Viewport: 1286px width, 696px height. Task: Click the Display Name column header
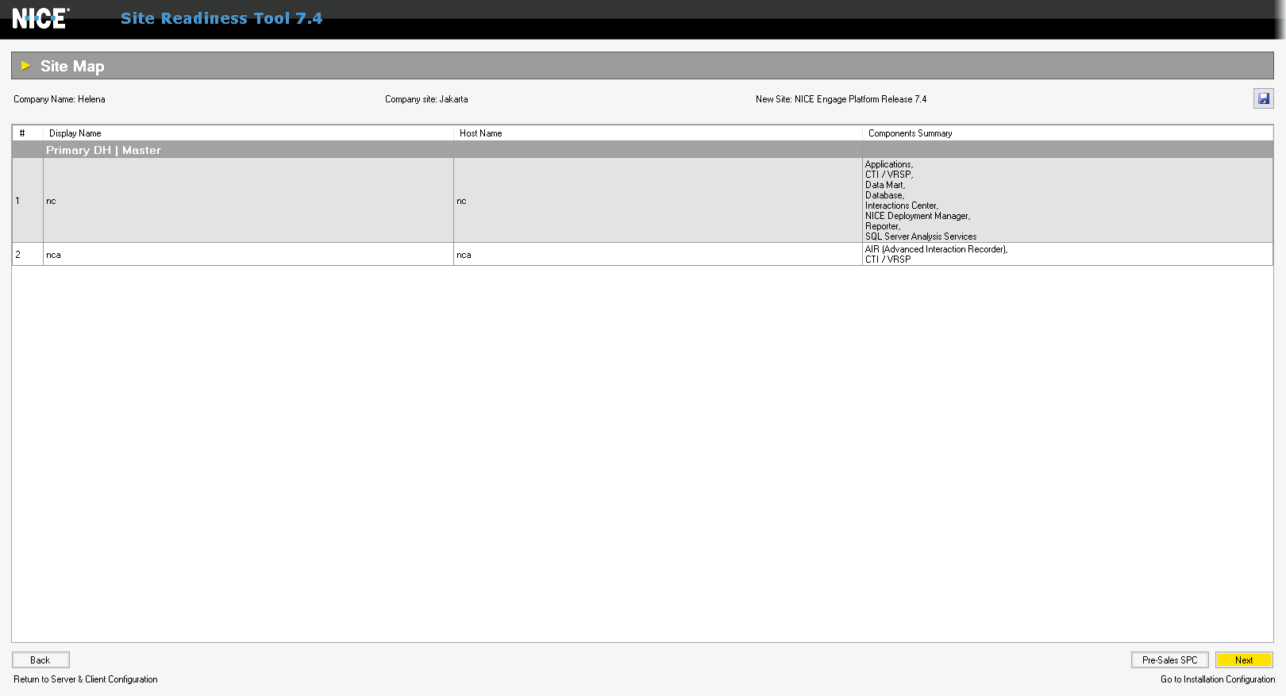(x=75, y=133)
